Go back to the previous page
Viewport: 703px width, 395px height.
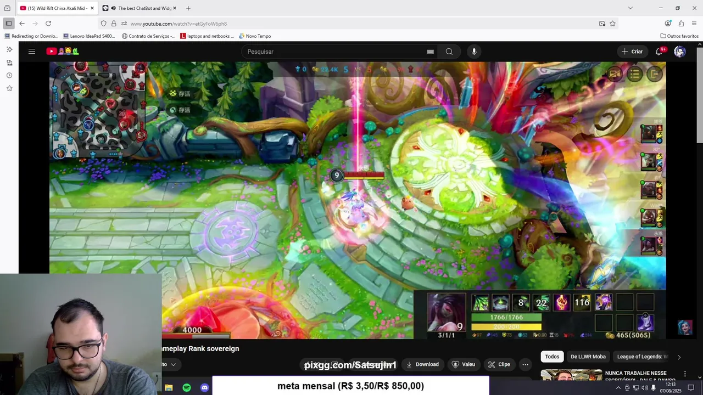tap(22, 24)
